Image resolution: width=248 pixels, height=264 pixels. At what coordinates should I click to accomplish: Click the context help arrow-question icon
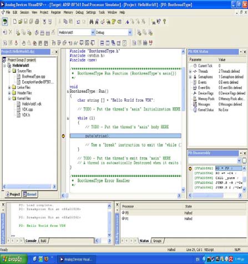(x=159, y=22)
